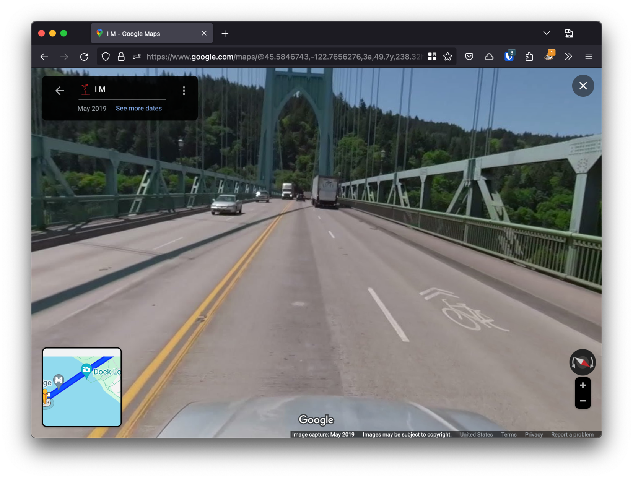The image size is (633, 479).
Task: Zoom out with the minus button
Action: (x=583, y=401)
